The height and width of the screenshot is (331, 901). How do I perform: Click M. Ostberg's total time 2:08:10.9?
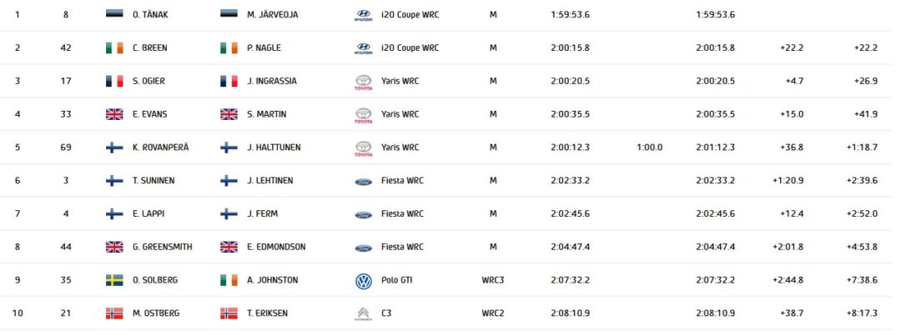(x=715, y=313)
